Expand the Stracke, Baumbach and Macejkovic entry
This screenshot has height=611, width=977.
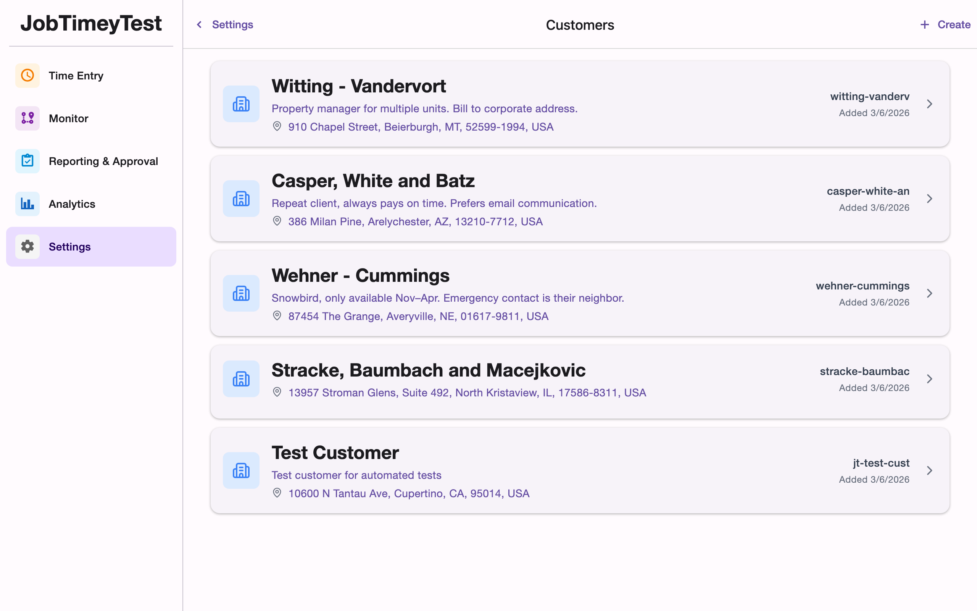click(930, 379)
